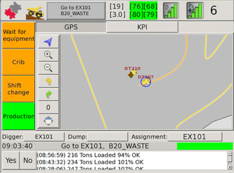Zoom in on the GPS map
The width and height of the screenshot is (234, 173).
click(x=49, y=55)
